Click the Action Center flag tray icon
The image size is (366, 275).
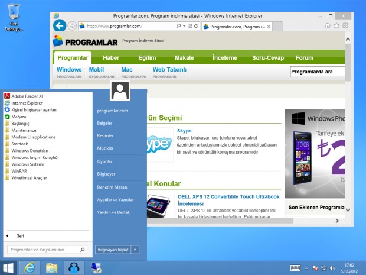[x=315, y=268]
